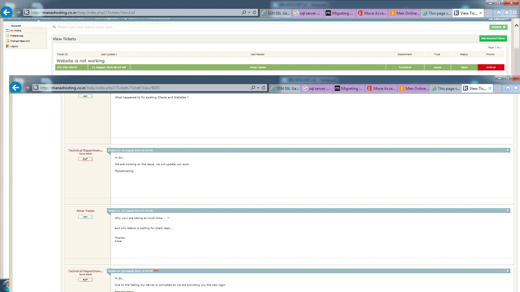
Task: Click the page scrollbar up arrow
Action: pyautogui.click(x=516, y=25)
